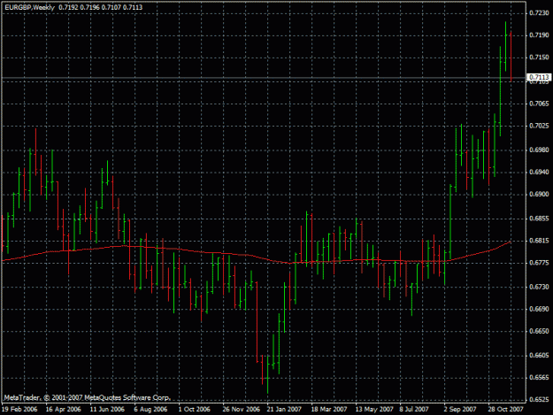Click the last red price bar at far right
Image resolution: width=553 pixels, height=415 pixels.
coord(511,57)
